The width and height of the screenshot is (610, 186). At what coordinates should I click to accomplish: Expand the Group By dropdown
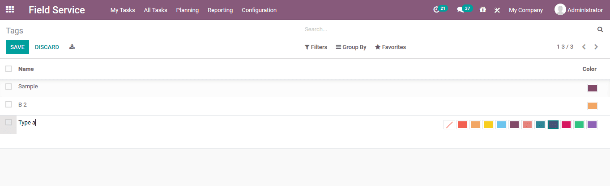(351, 47)
